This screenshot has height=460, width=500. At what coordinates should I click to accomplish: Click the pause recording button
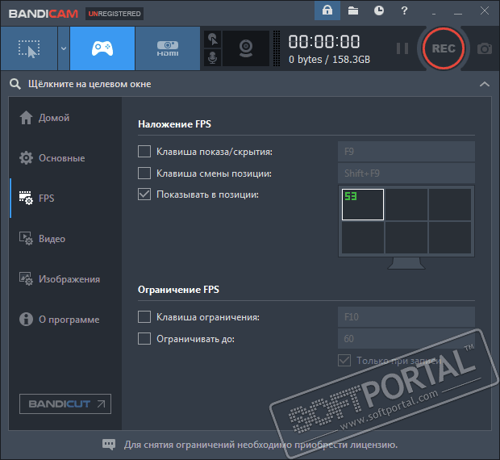pyautogui.click(x=402, y=48)
